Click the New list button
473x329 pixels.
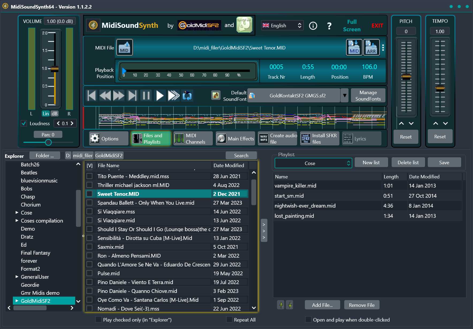(x=371, y=162)
